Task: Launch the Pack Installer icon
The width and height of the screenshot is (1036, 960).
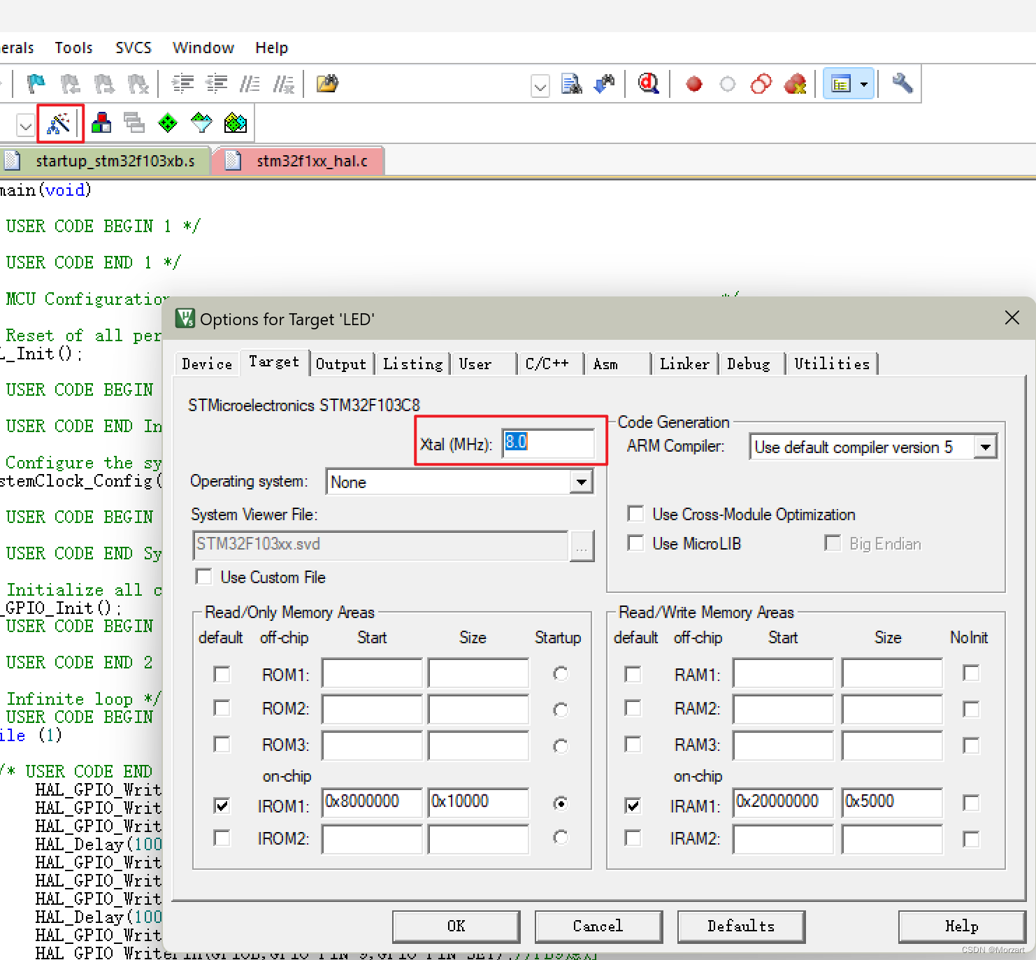Action: pos(236,123)
